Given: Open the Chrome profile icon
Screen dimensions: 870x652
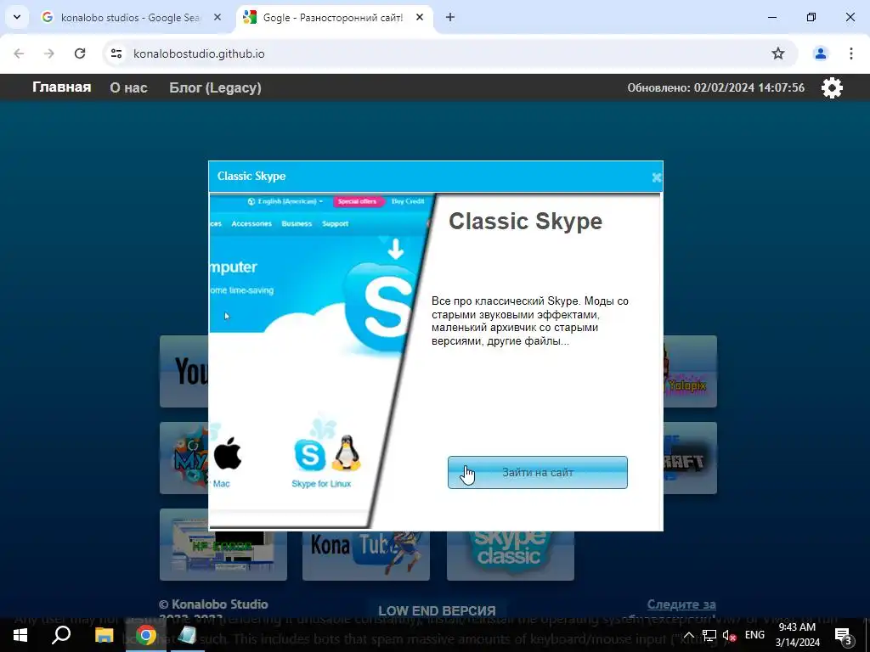Looking at the screenshot, I should (820, 53).
